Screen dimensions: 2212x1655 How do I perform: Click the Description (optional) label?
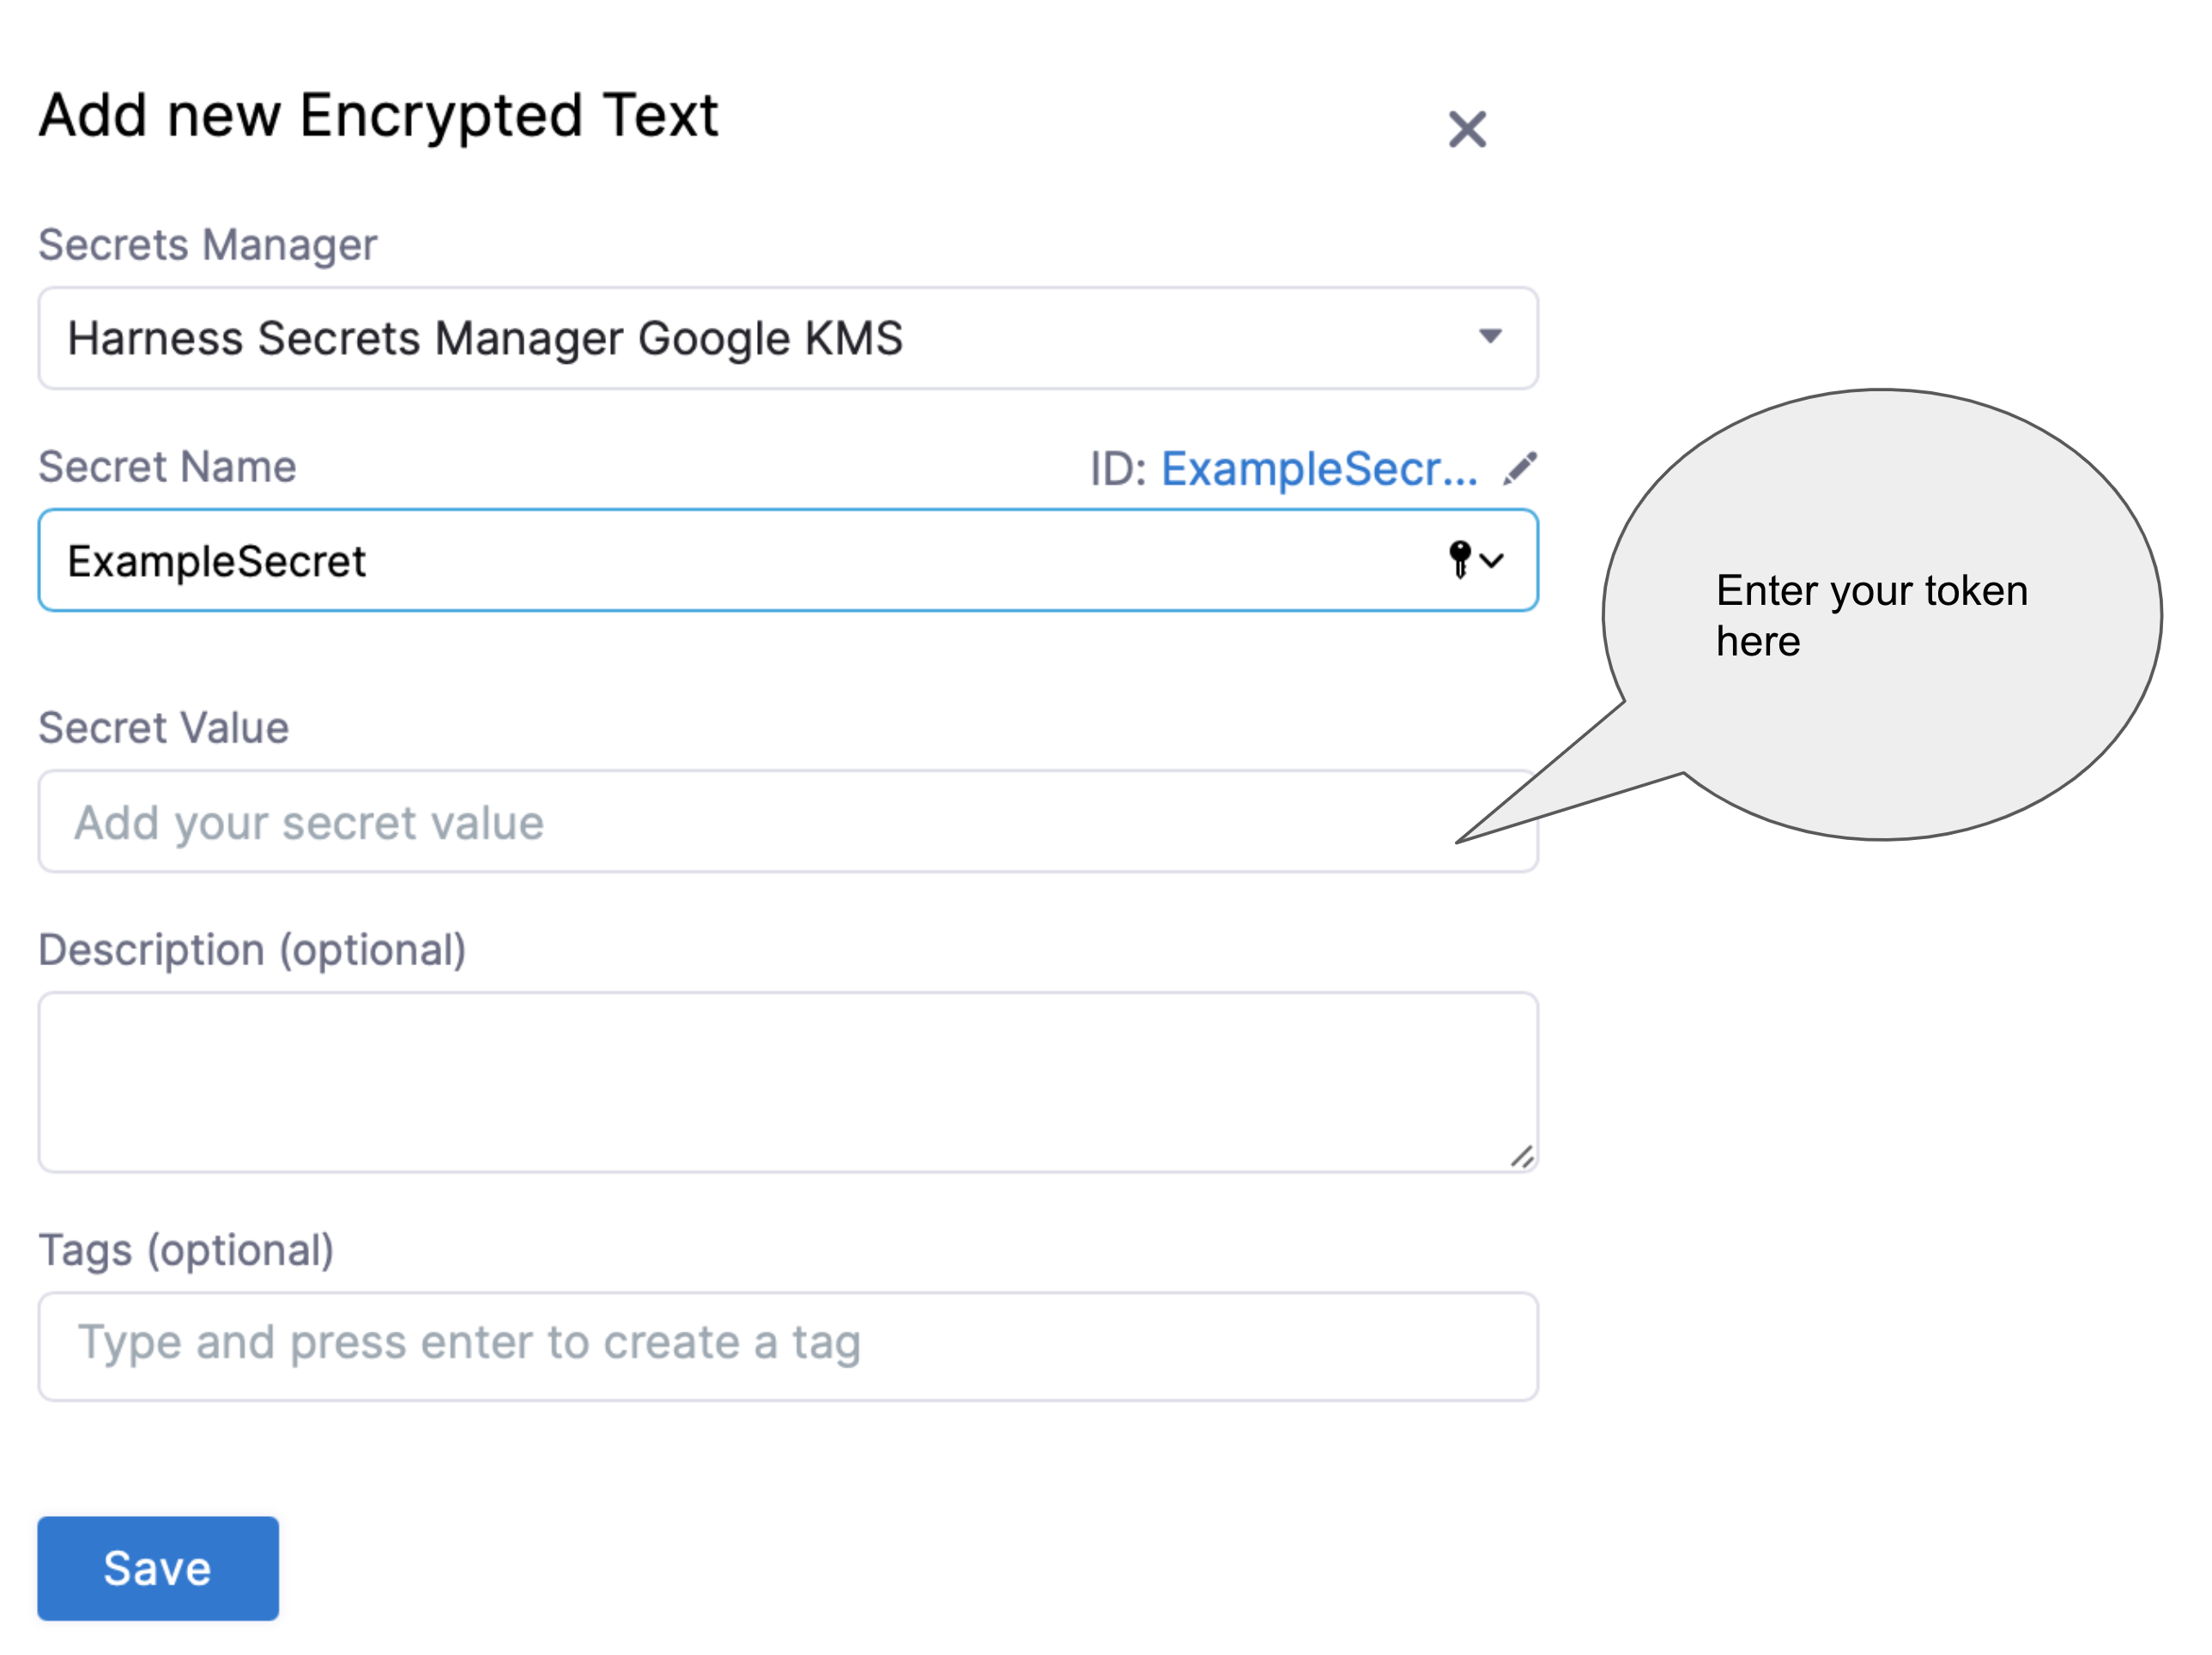point(252,950)
